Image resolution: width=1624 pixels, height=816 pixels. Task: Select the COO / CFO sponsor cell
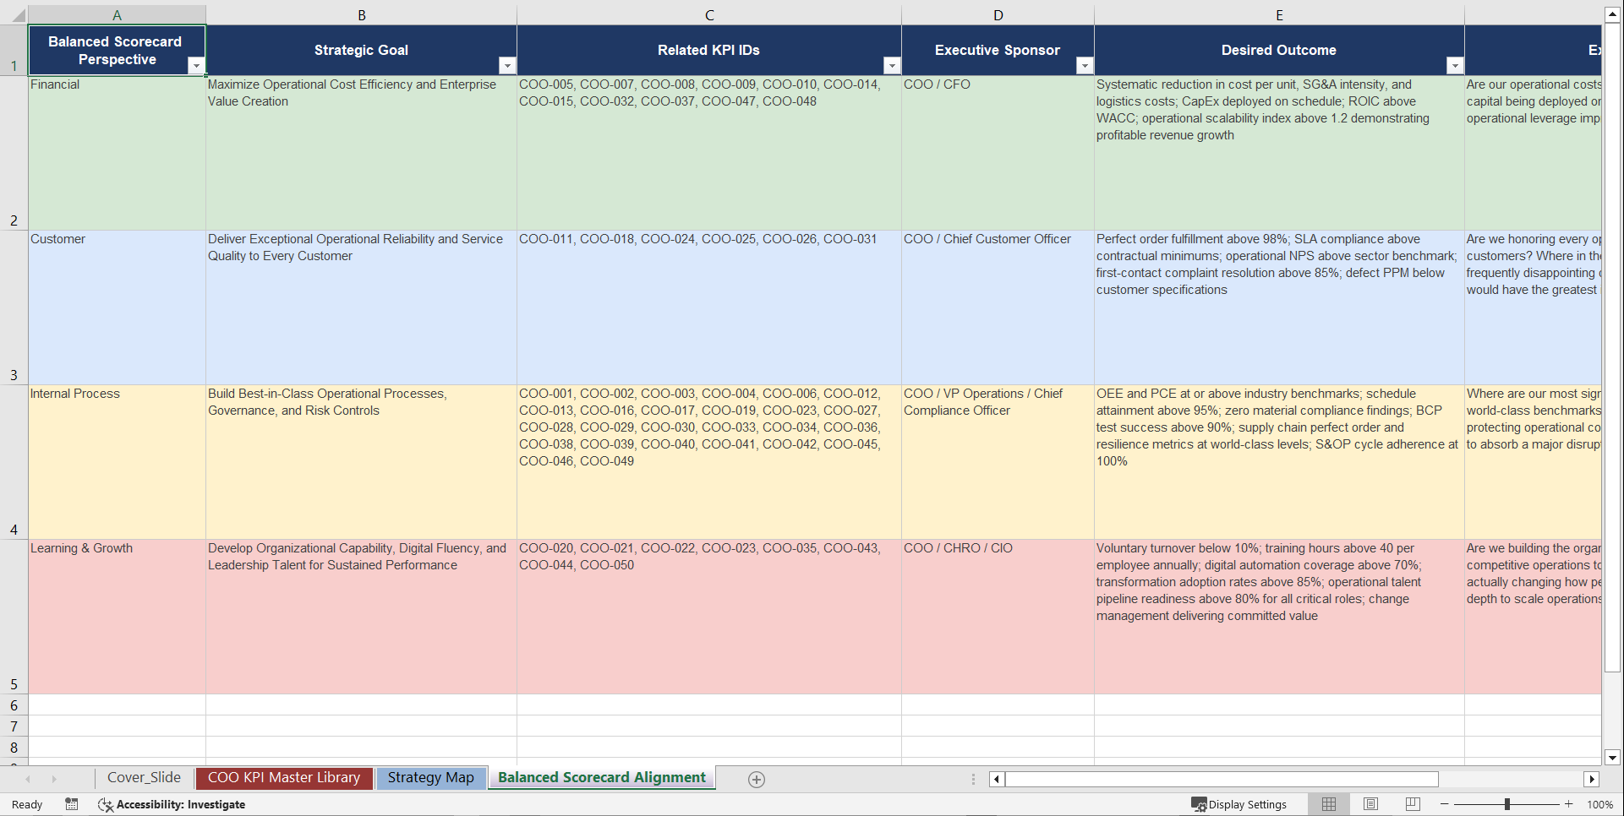[x=998, y=153]
